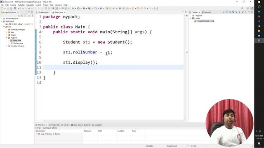Close the Project Explorer view
Screen dimensions: 264x148
coord(18,12)
